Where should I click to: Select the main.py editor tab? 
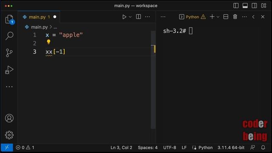point(39,17)
